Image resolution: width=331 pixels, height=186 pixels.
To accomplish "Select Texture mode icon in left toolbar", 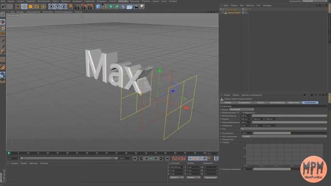I will point(3,28).
